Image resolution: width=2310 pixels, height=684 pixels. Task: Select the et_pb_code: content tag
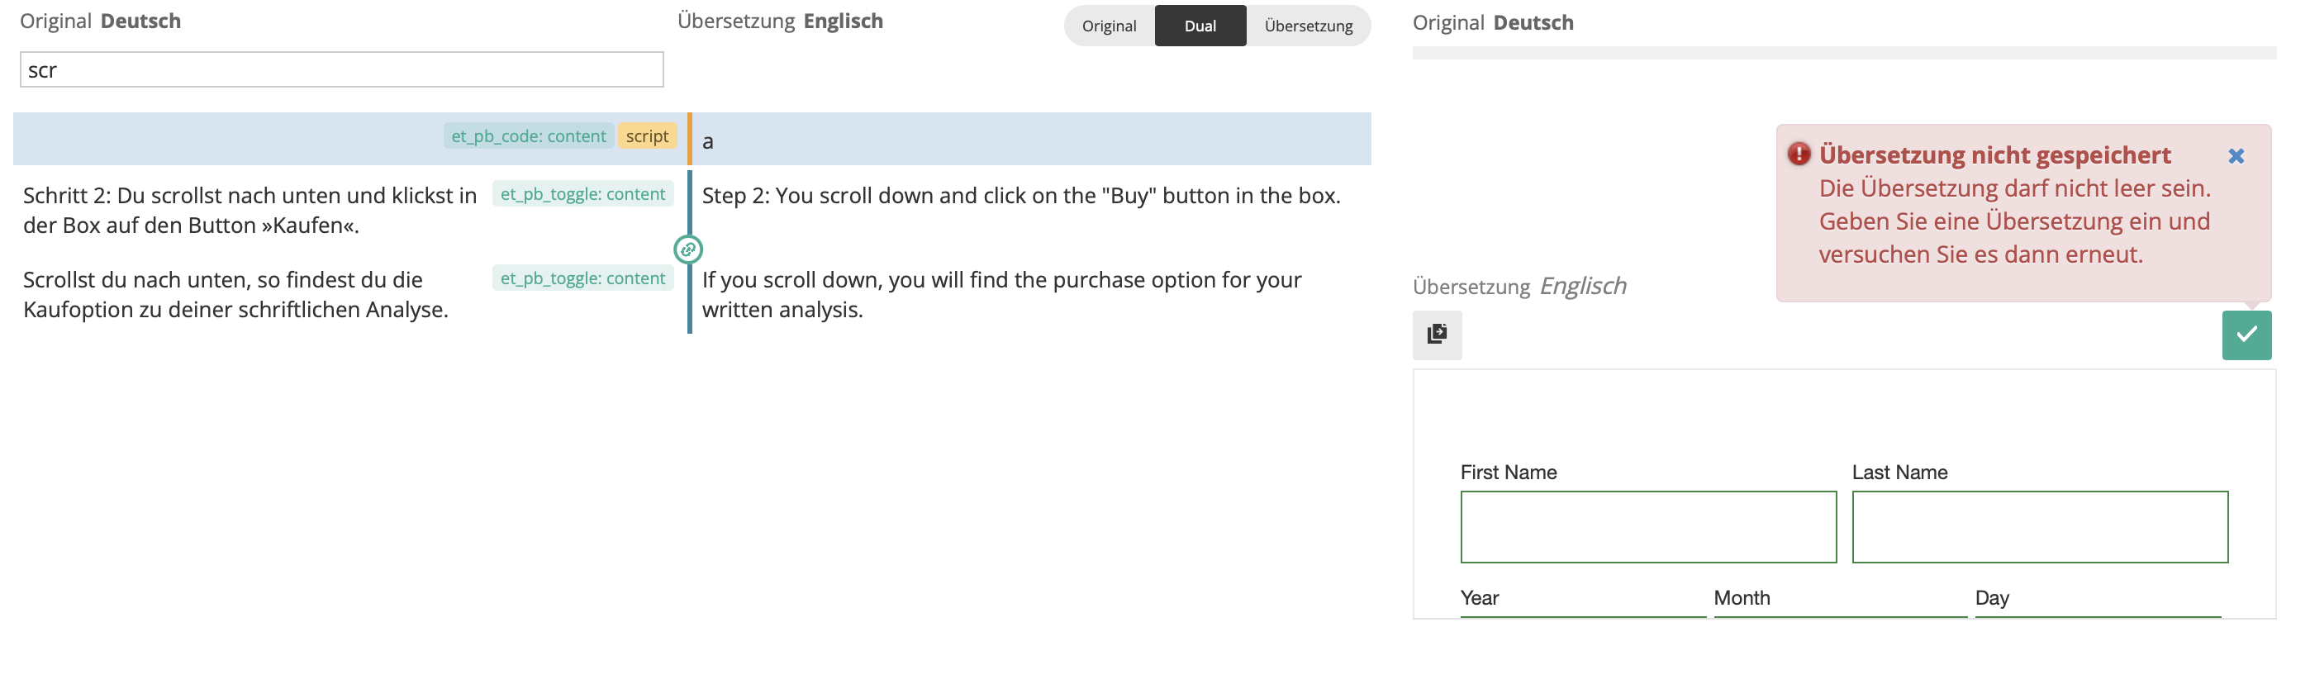pyautogui.click(x=528, y=136)
